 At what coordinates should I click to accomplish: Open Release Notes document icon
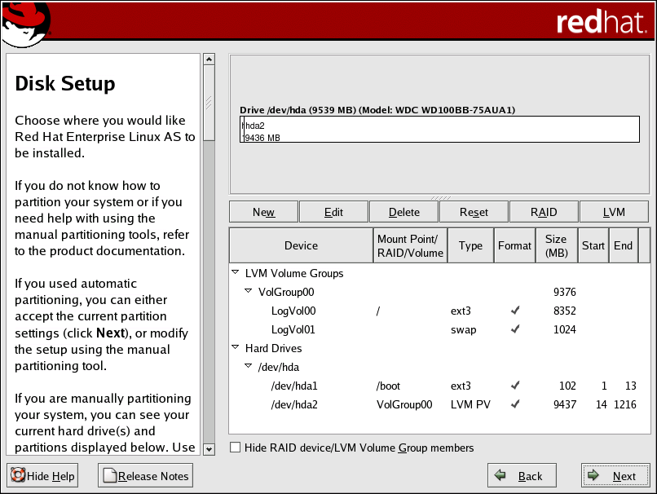click(x=109, y=476)
